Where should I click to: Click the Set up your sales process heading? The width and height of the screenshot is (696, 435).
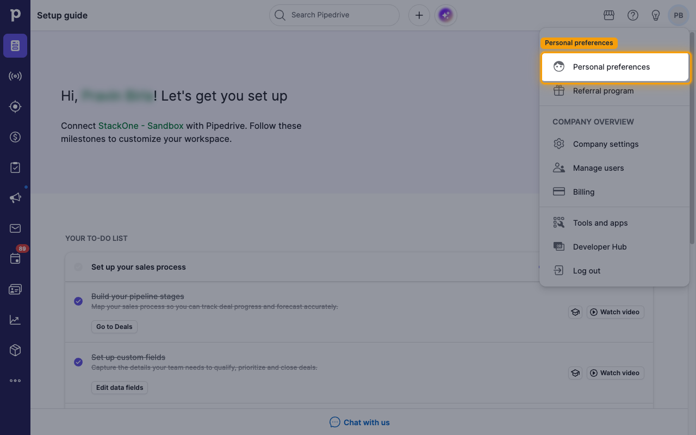click(x=139, y=267)
